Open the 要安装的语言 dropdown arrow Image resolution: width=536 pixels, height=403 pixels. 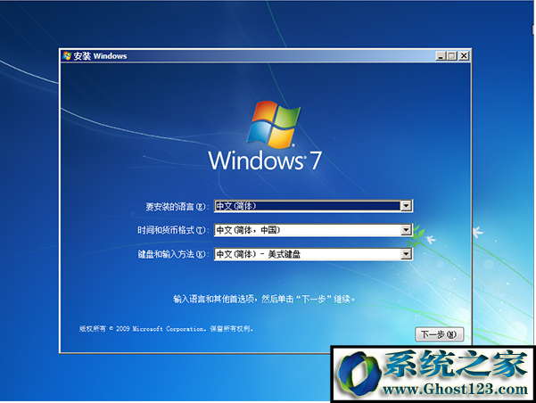click(x=406, y=206)
